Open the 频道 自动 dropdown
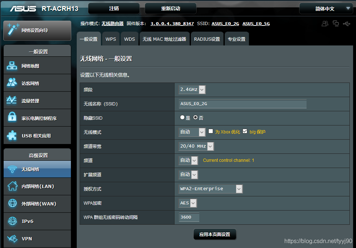This screenshot has width=356, height=248. (188, 160)
